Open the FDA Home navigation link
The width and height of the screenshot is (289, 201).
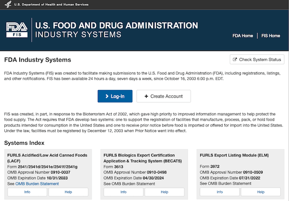[243, 36]
